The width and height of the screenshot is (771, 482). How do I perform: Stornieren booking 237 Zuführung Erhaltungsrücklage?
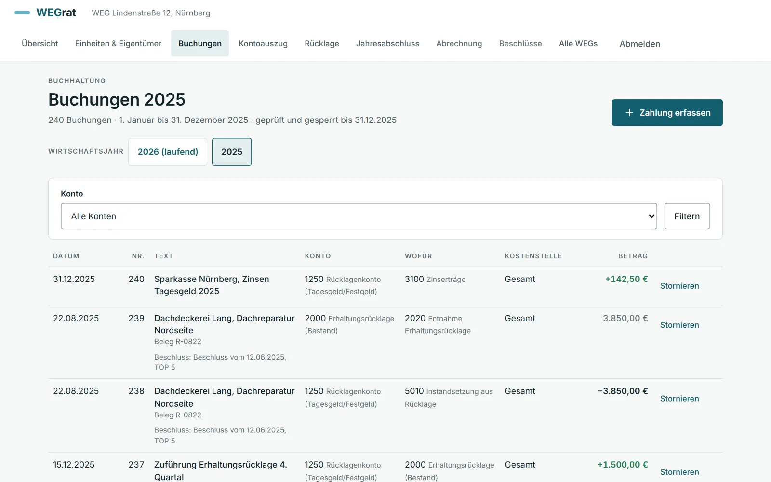[x=679, y=472]
